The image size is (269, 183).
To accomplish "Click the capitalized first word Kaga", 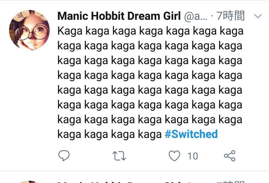I will (x=70, y=31).
